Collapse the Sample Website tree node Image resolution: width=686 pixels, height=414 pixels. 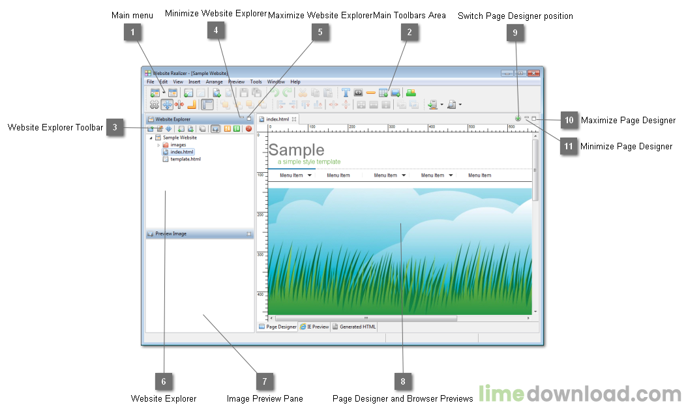click(x=151, y=138)
